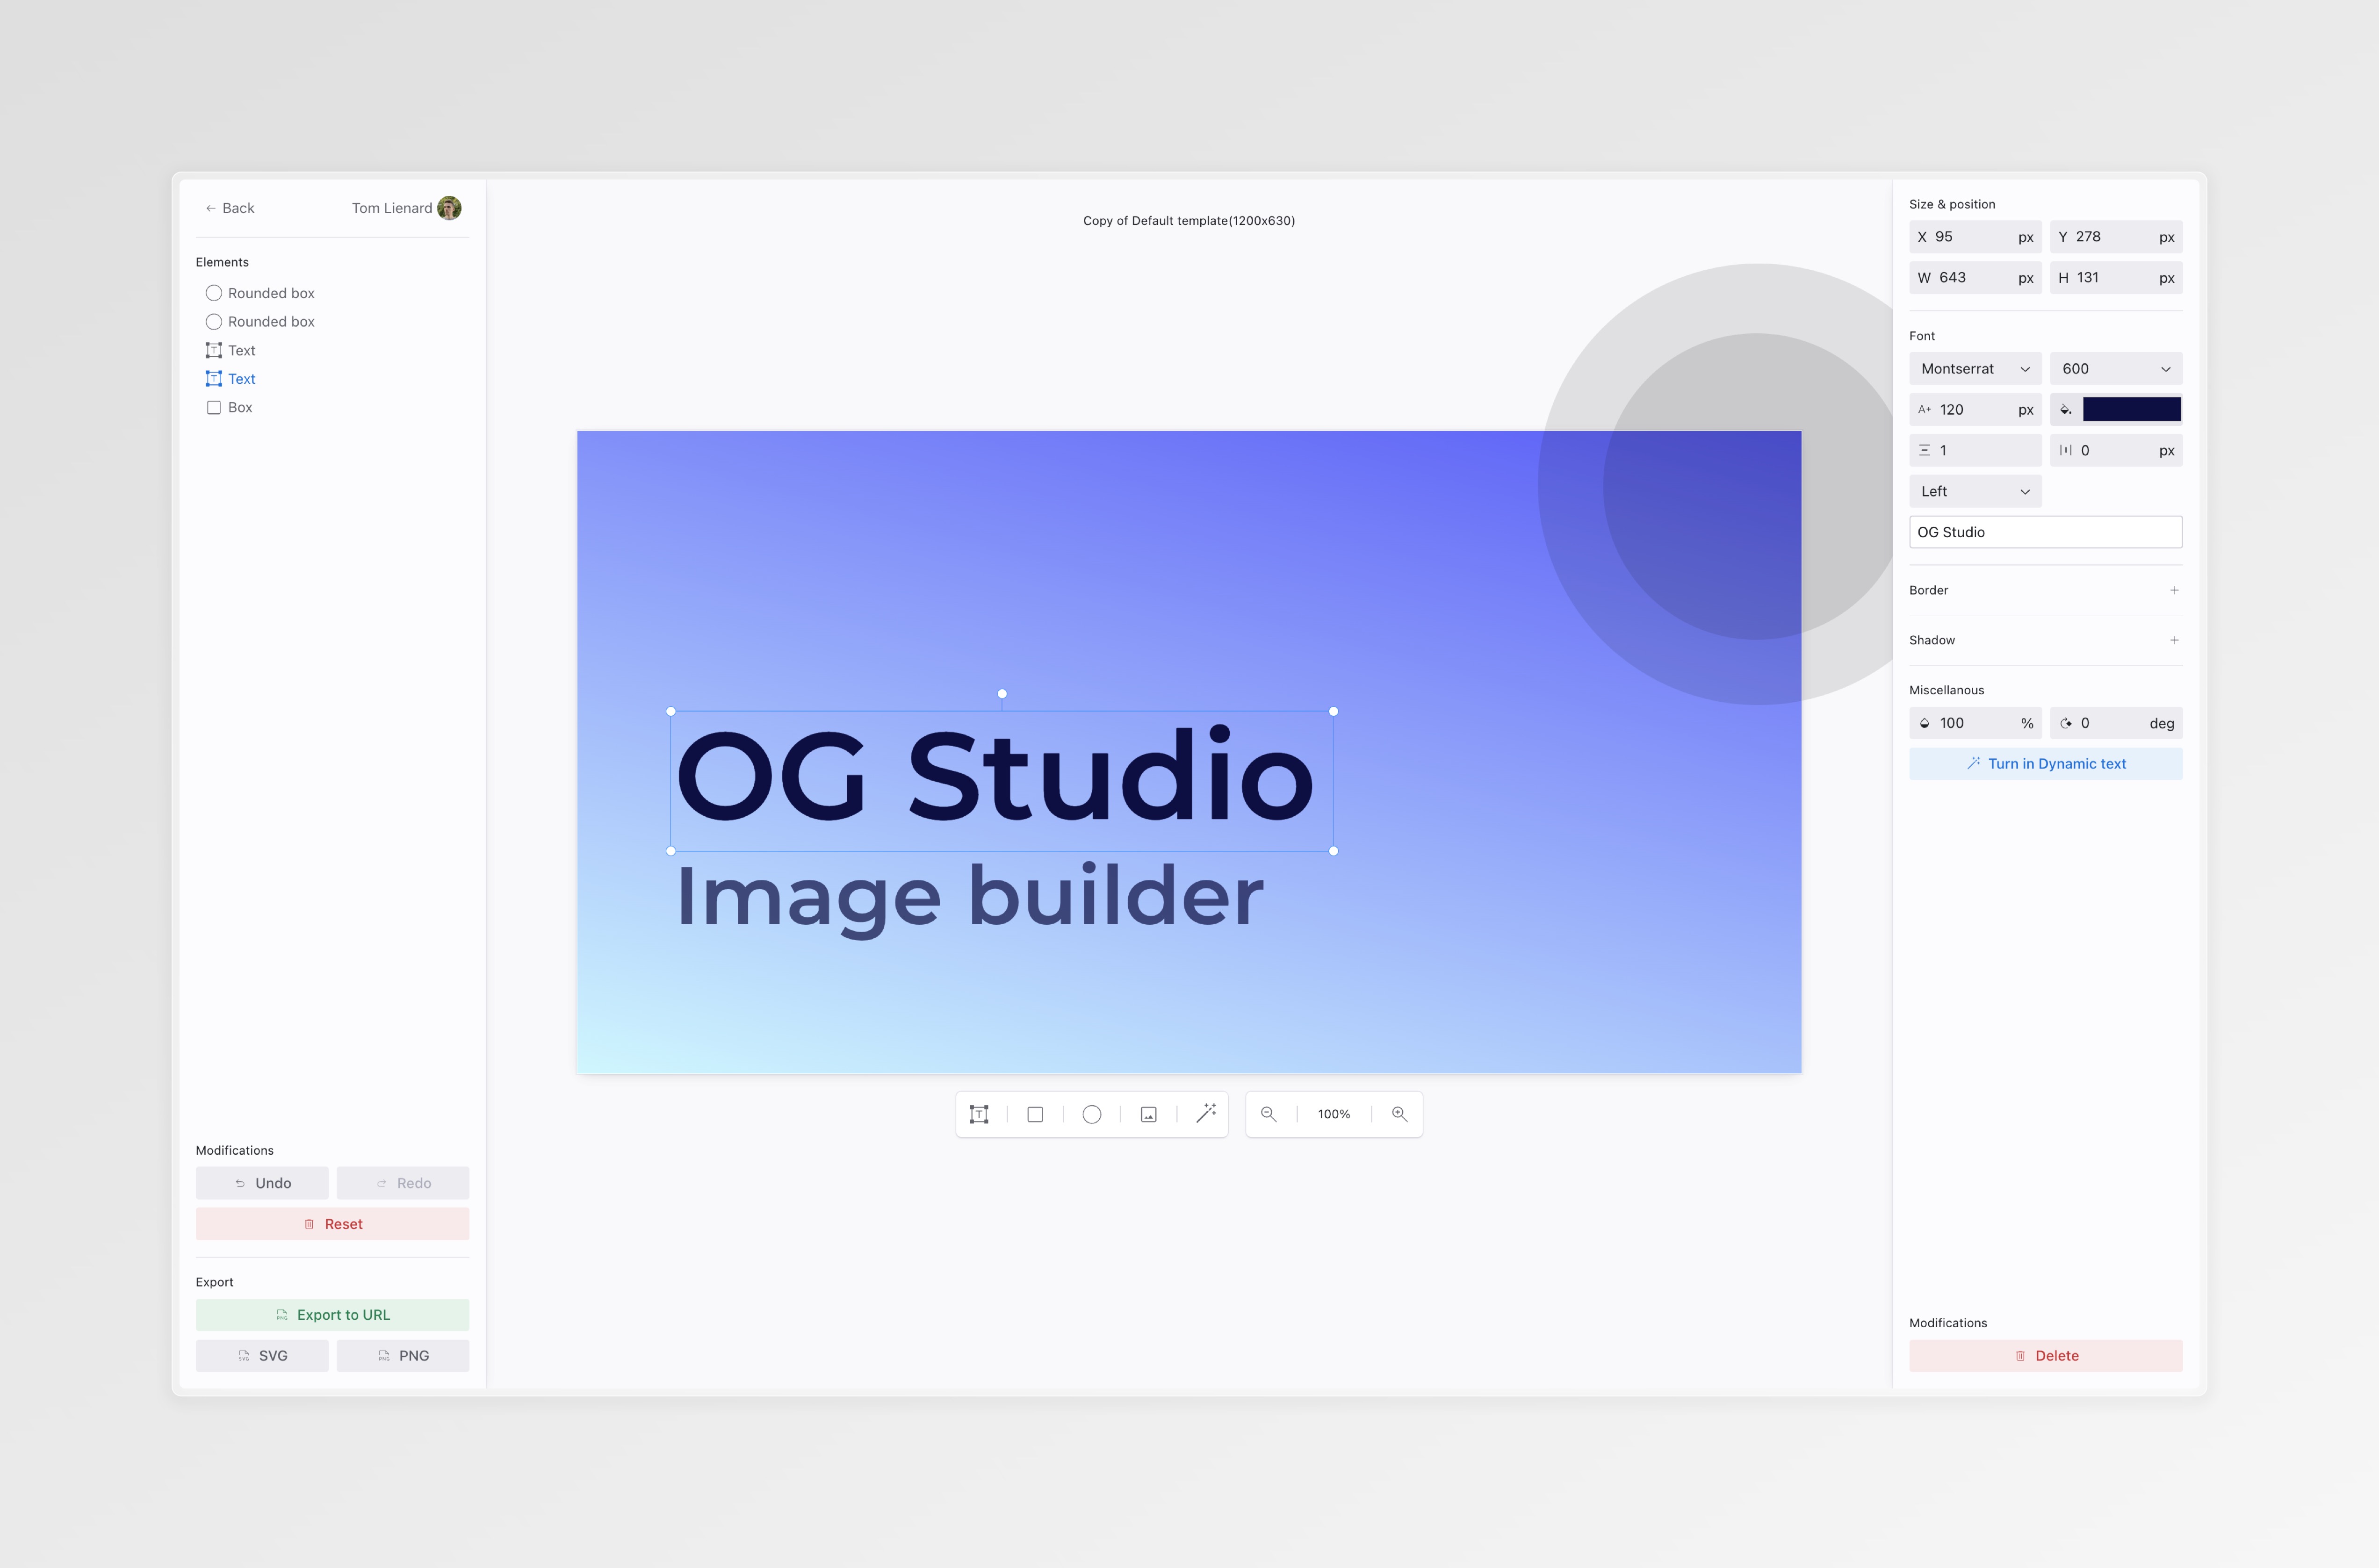Viewport: 2379px width, 1568px height.
Task: Select first Rounded box element
Action: (x=260, y=293)
